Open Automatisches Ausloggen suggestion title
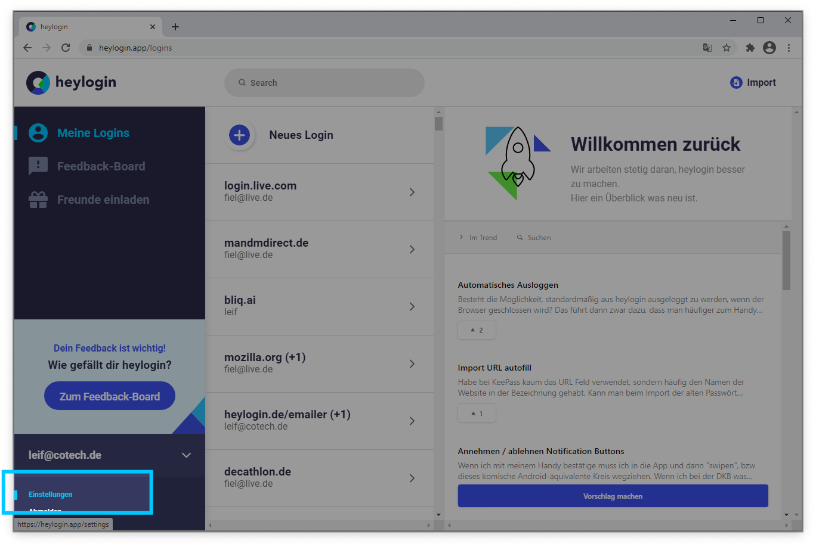Screen dimensions: 816x547 508,285
